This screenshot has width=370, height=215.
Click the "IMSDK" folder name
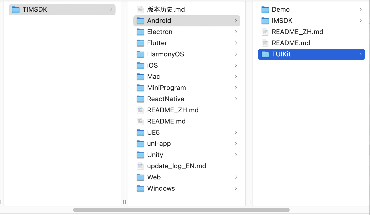tap(282, 21)
